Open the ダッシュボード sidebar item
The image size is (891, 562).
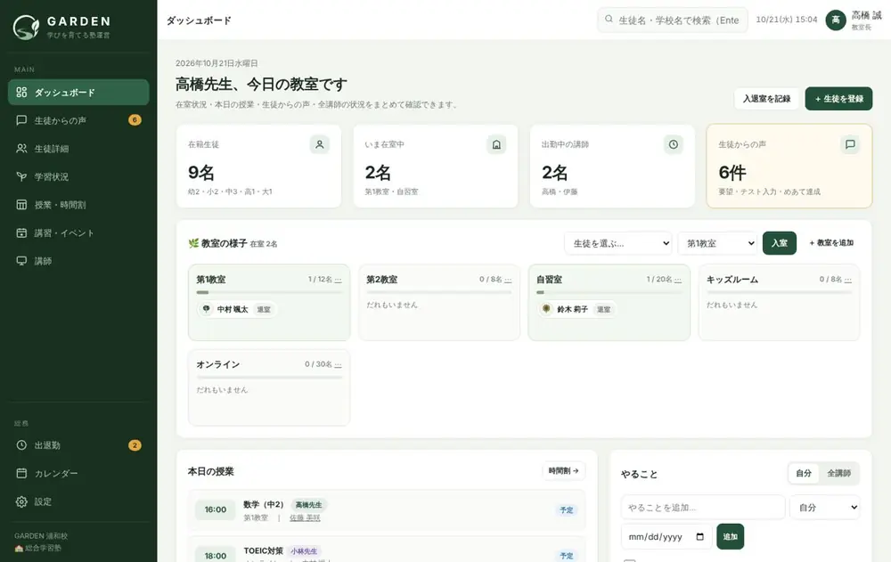tap(78, 92)
